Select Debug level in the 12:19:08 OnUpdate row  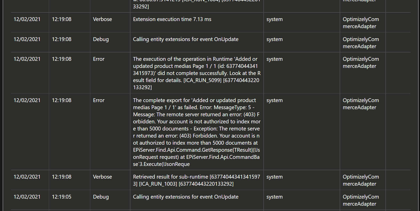click(101, 39)
